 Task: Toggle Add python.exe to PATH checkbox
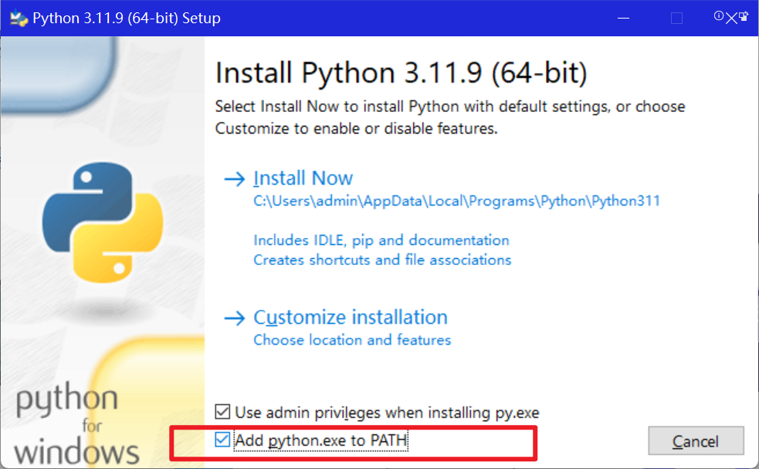(x=222, y=440)
